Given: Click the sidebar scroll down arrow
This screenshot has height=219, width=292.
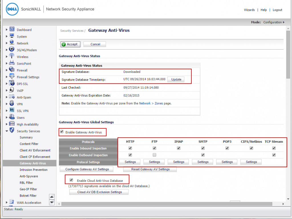Looking at the screenshot, I should 52,202.
